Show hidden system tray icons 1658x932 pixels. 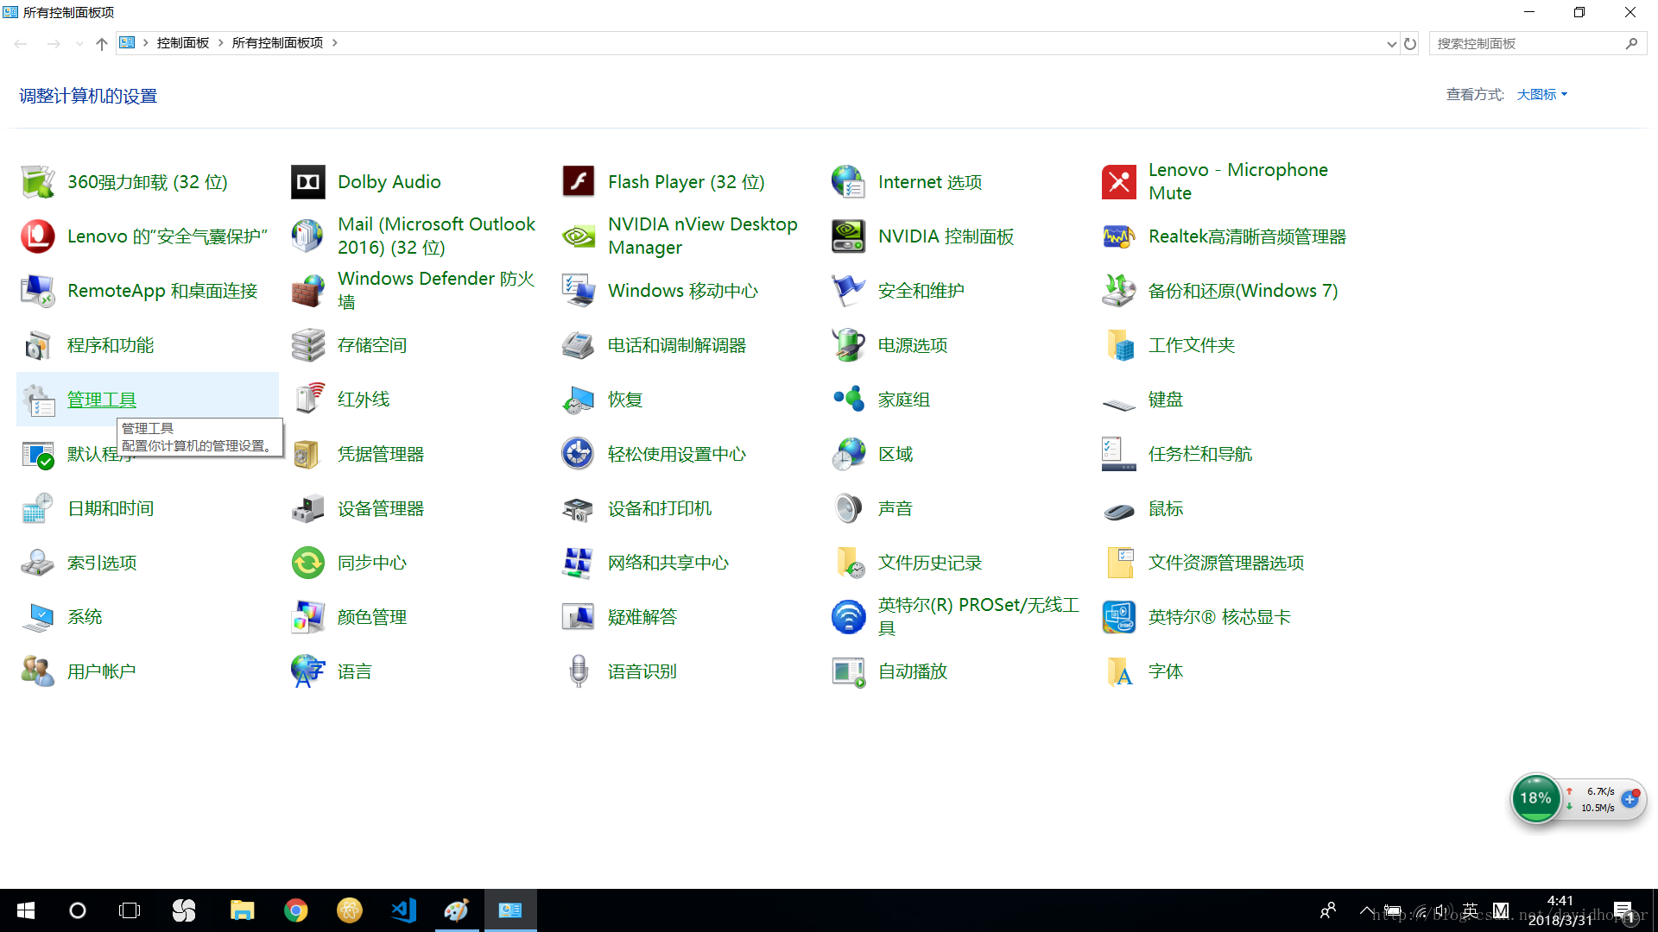tap(1366, 910)
